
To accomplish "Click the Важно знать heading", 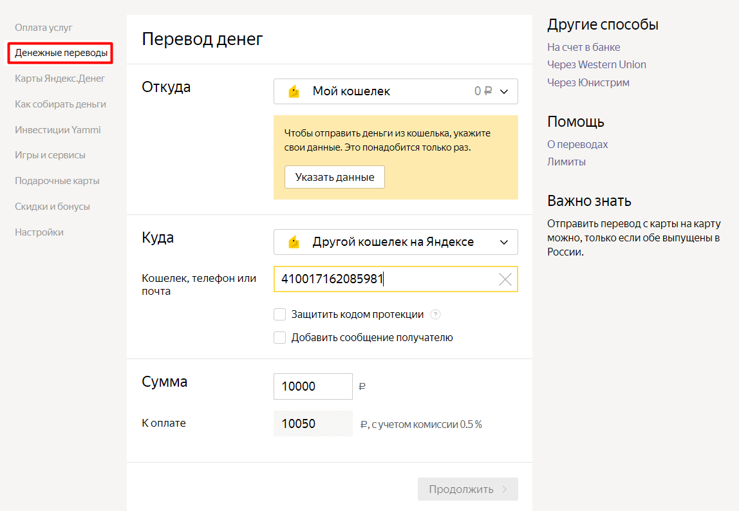I will coord(589,201).
